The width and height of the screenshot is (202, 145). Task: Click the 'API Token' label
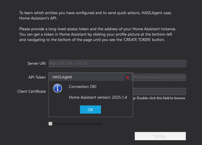tap(37, 77)
